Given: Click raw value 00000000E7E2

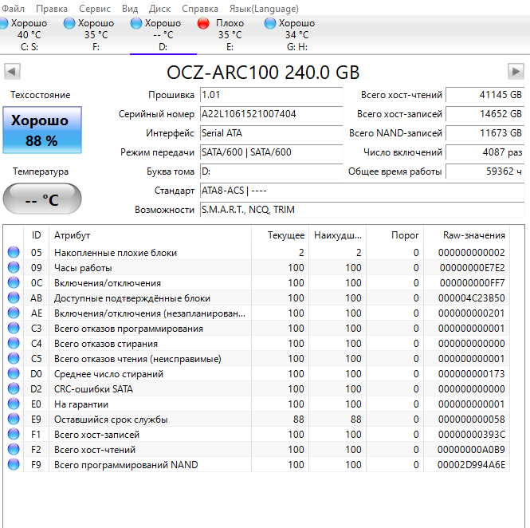Looking at the screenshot, I should point(472,267).
